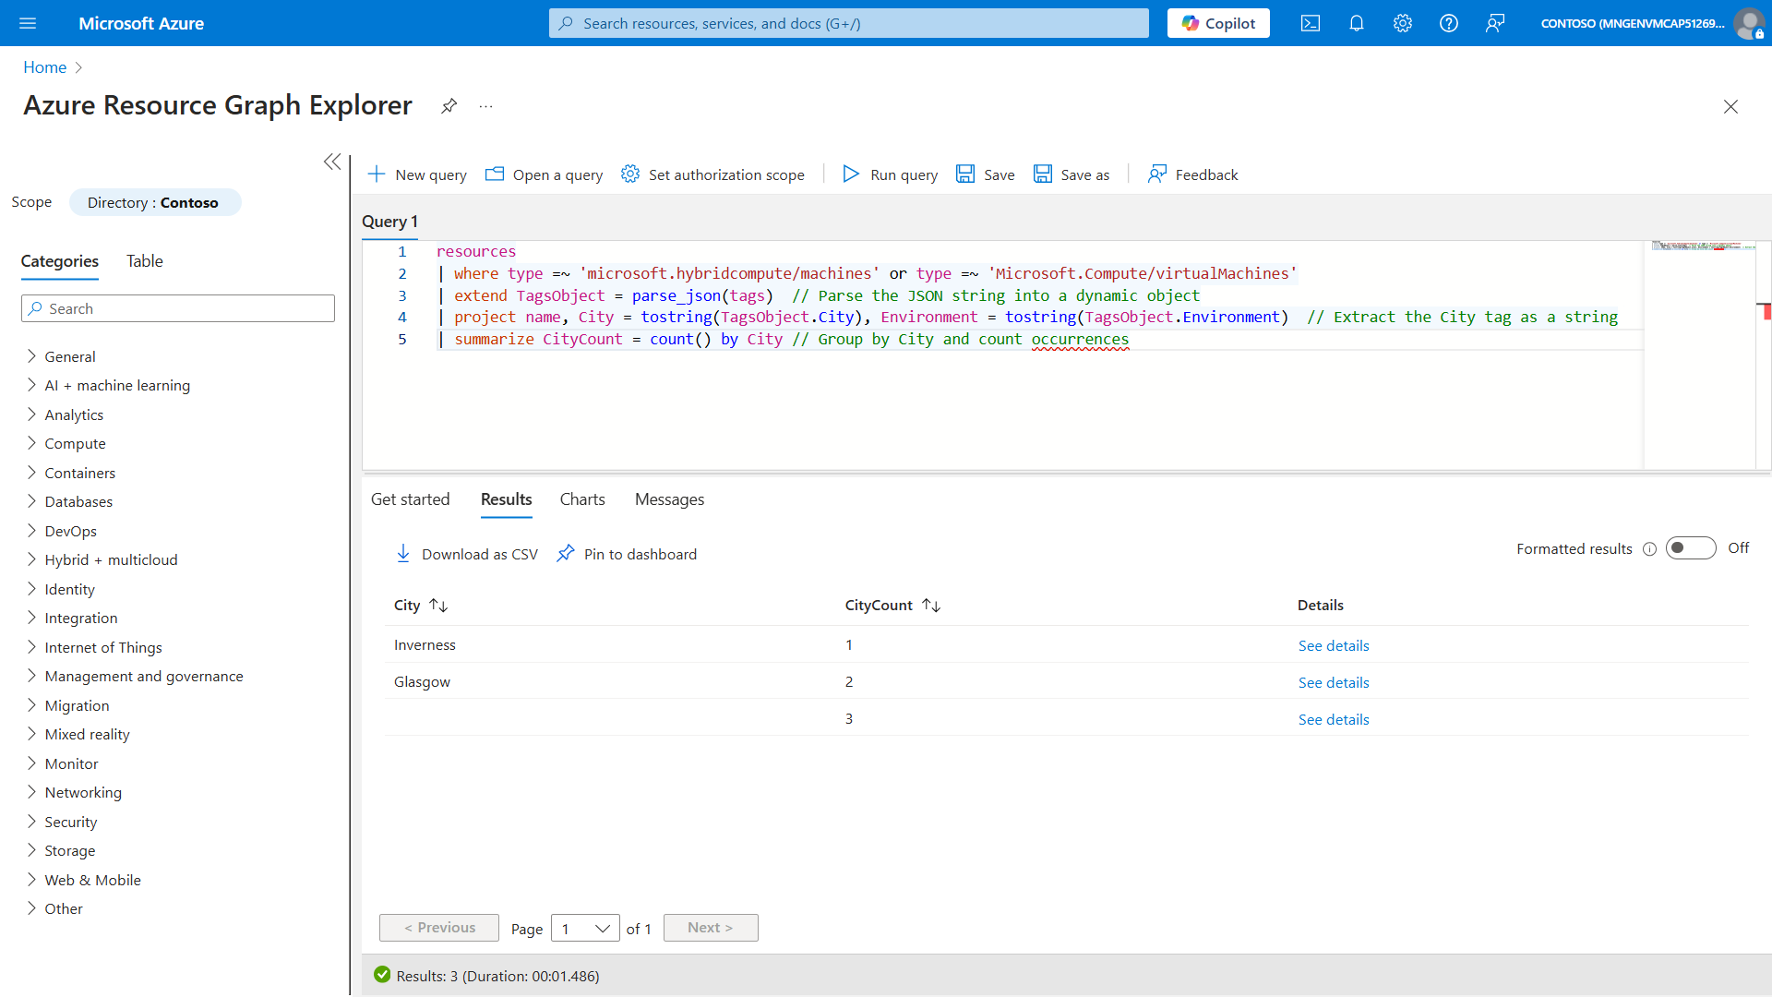Viewport: 1772px width, 997px height.
Task: Sort the City column
Action: [438, 605]
